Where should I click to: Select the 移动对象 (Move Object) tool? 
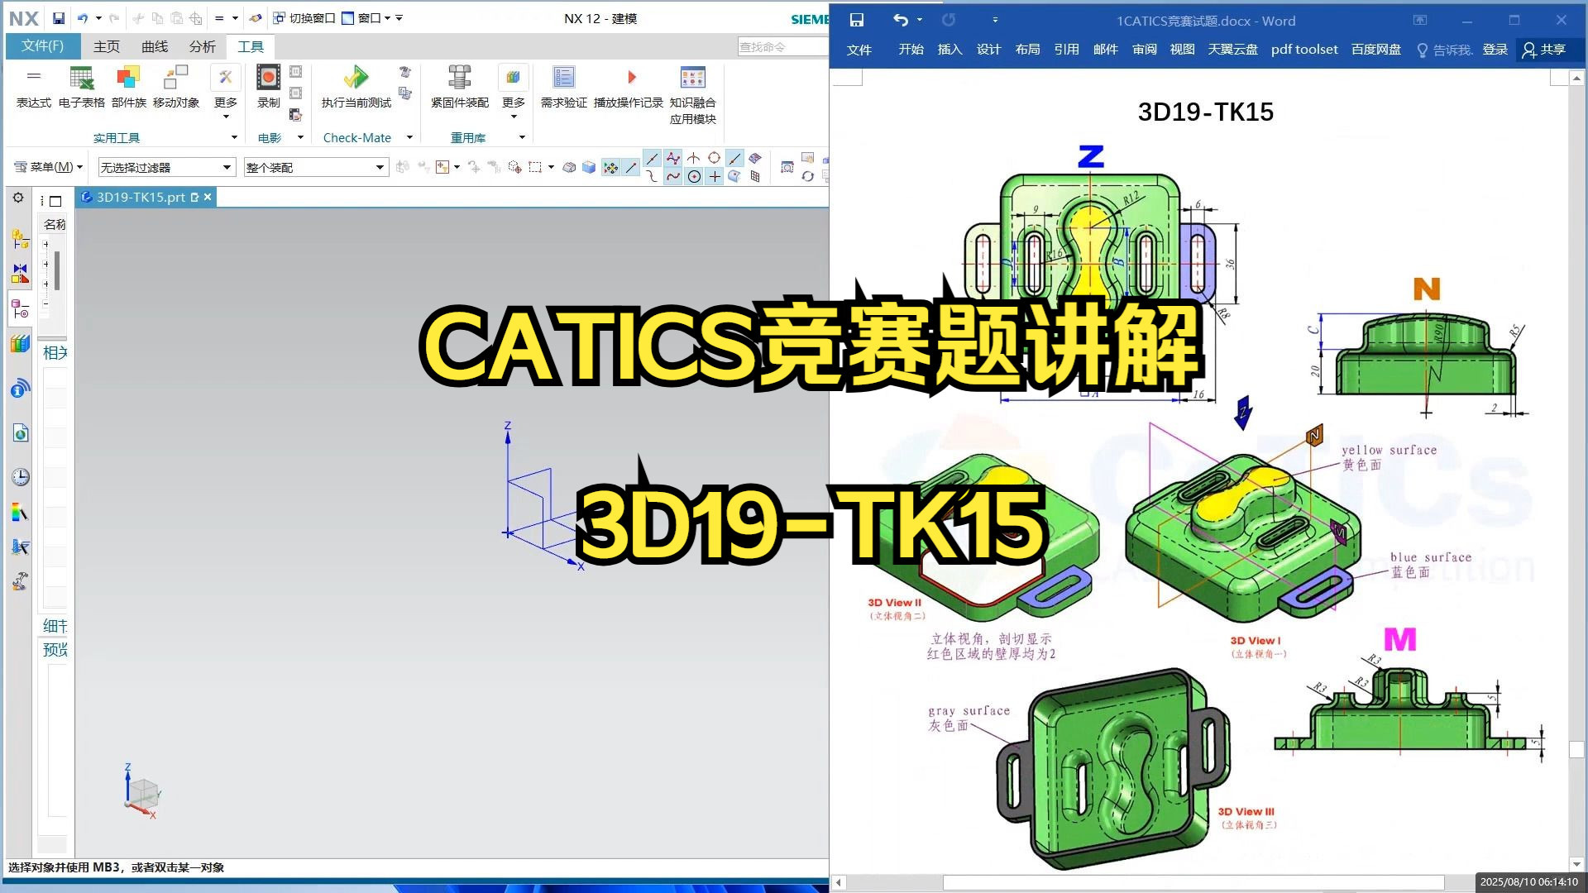point(176,87)
